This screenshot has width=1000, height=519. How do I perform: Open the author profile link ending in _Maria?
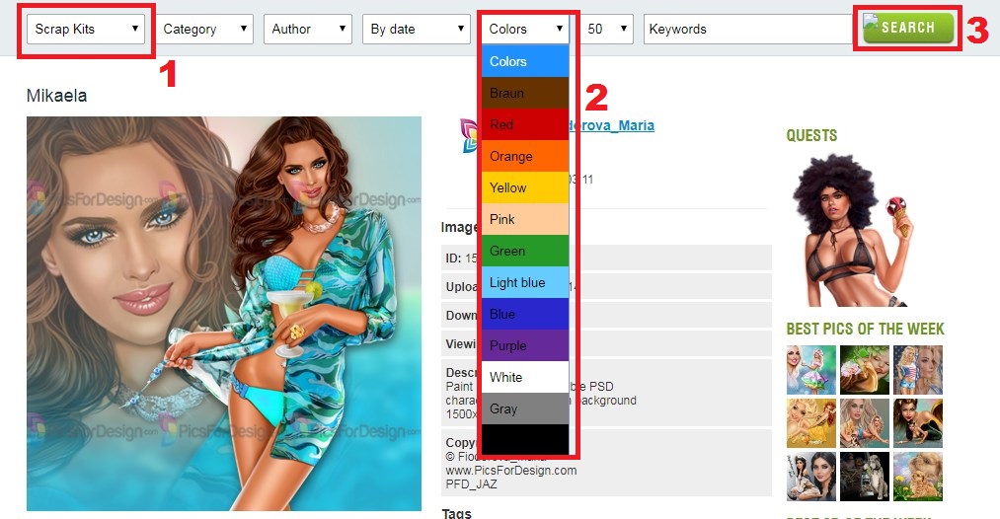(611, 125)
